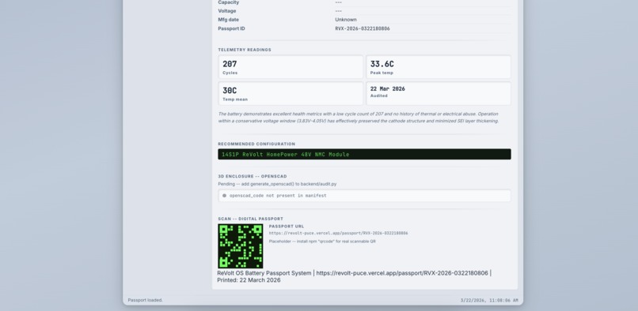Click the 207 Cycles telemetry card

291,67
